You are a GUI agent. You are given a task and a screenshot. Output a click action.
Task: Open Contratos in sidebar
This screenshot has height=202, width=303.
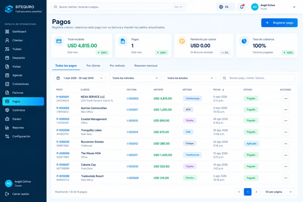coord(23,110)
